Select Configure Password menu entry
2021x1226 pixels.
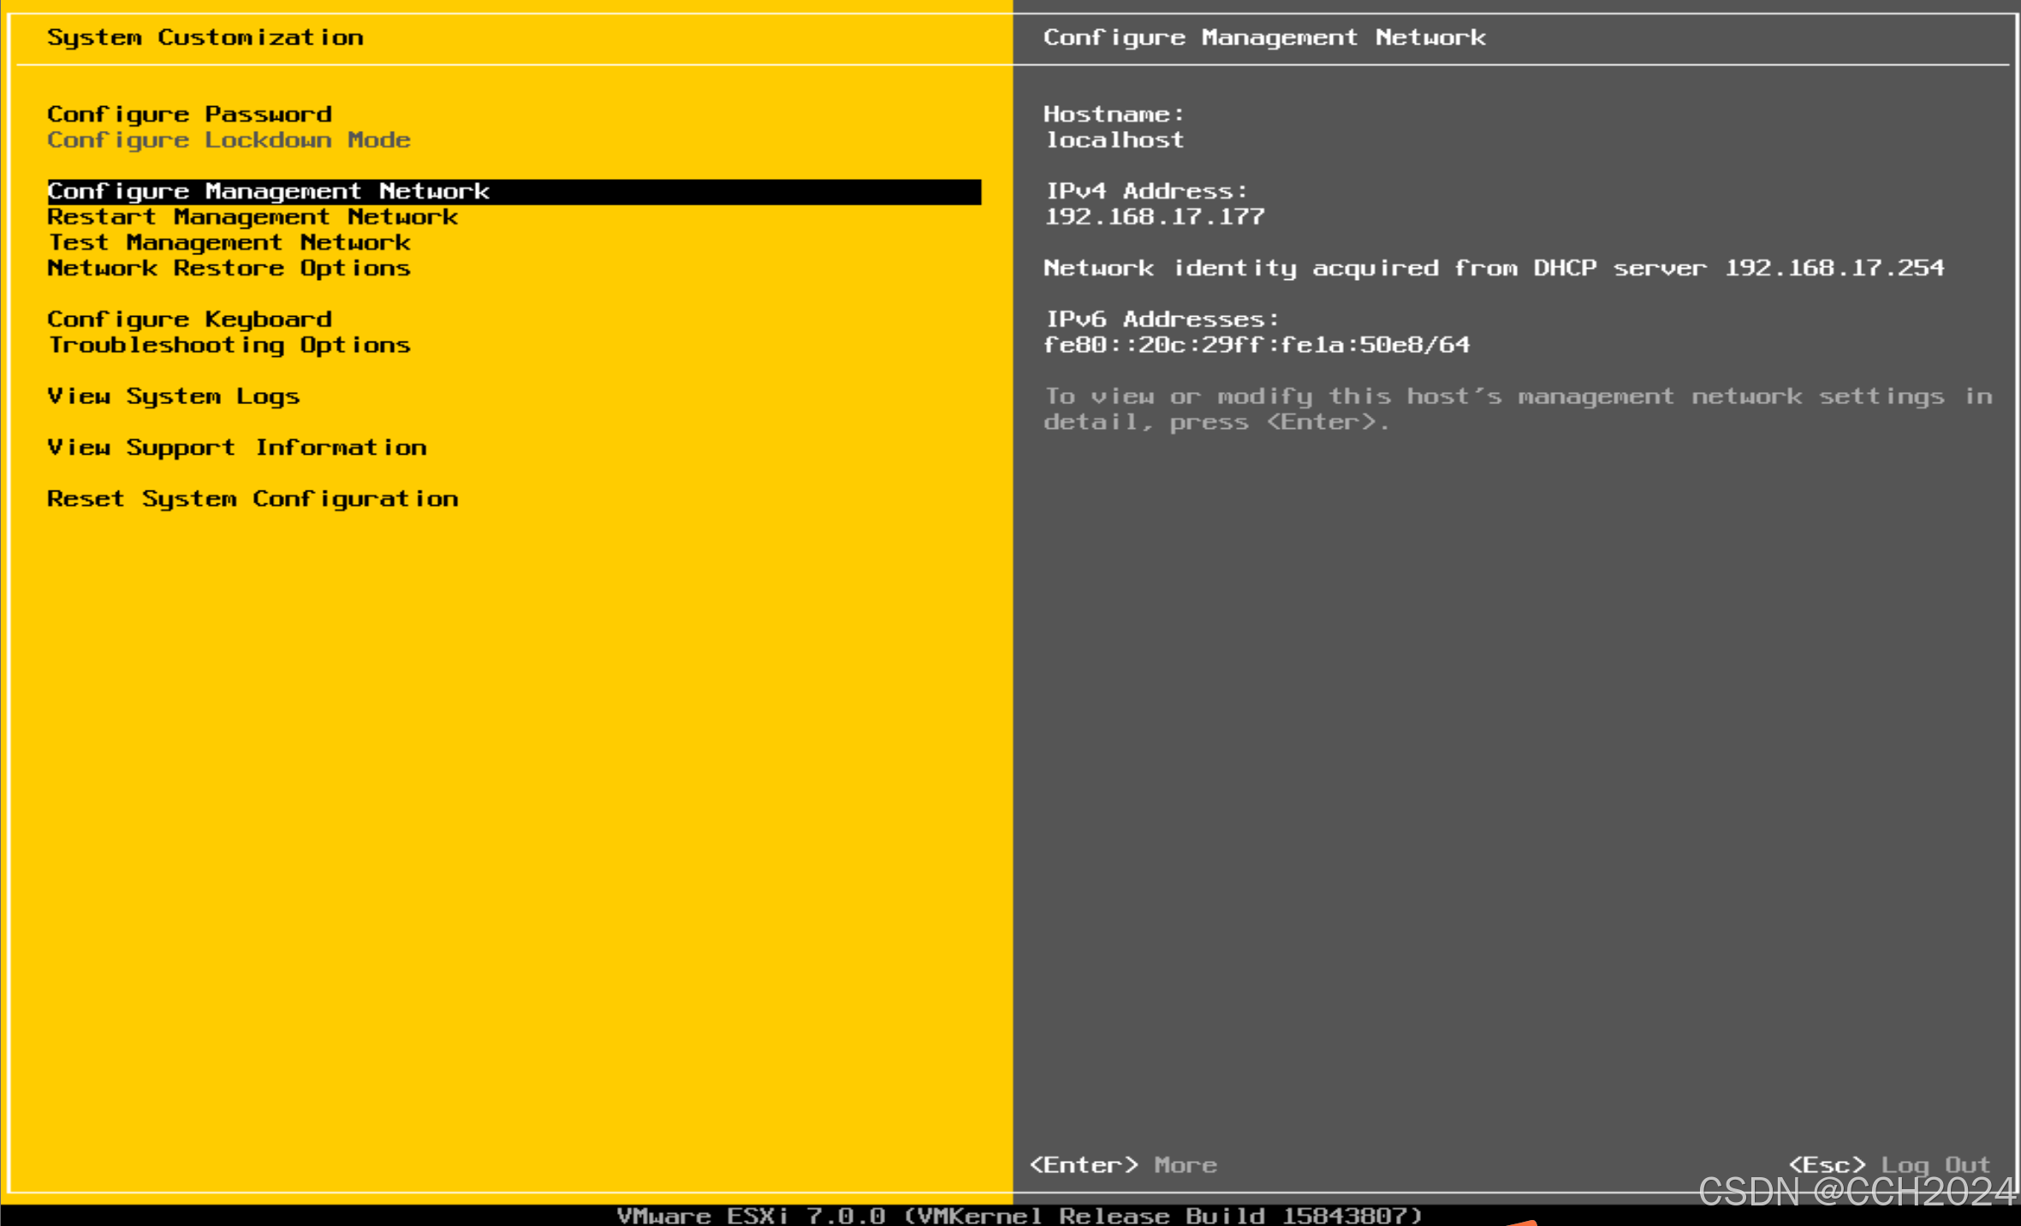point(189,114)
